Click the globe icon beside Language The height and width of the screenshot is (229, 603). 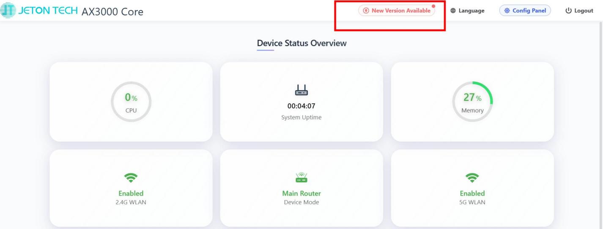tap(453, 11)
